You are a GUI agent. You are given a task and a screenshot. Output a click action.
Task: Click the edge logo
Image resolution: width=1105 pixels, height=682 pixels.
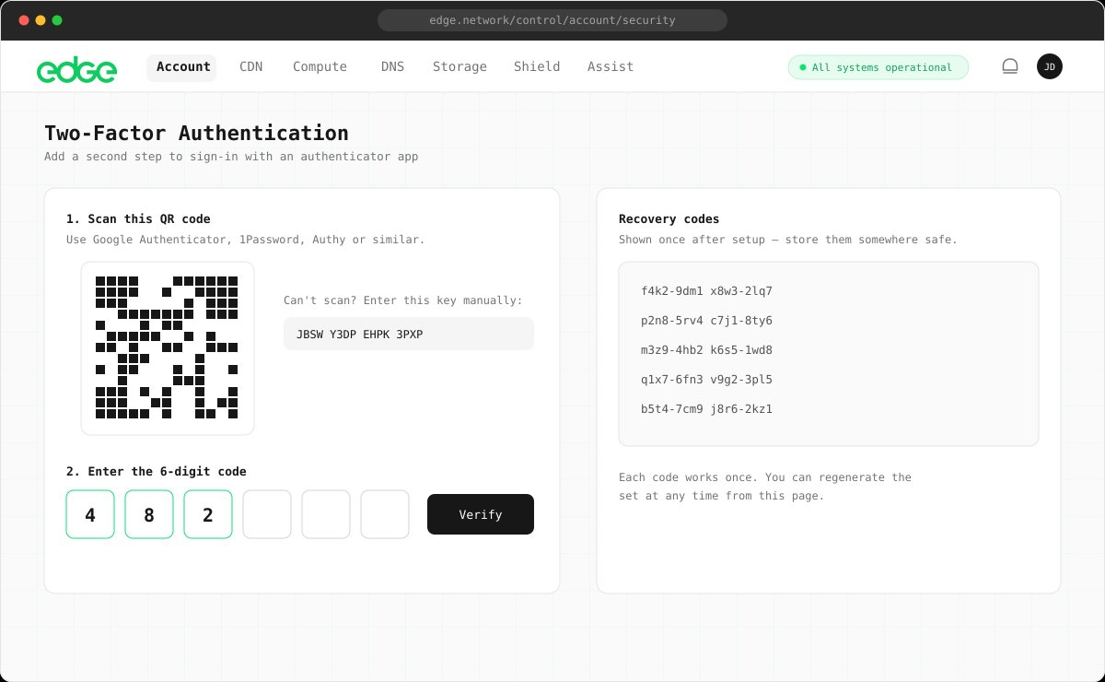[x=76, y=69]
